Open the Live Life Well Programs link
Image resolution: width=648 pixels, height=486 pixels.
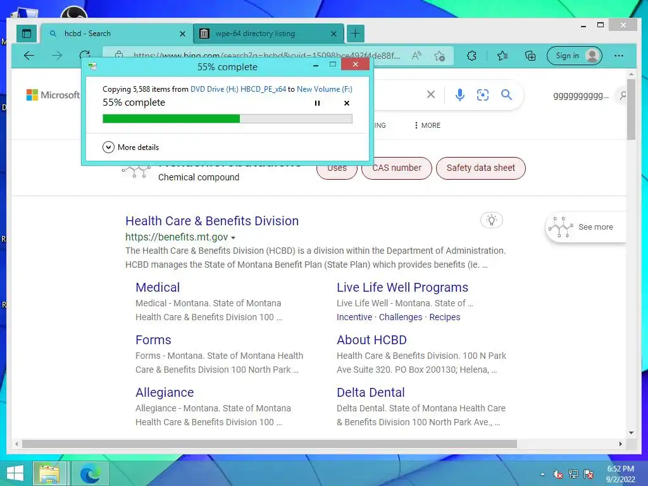[x=402, y=287]
